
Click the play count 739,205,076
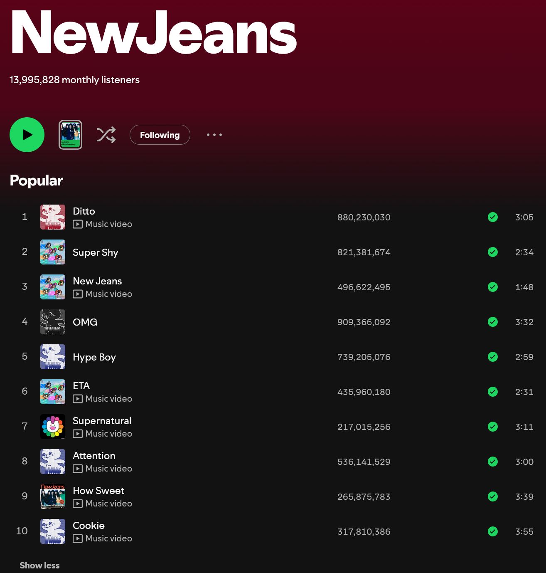click(364, 357)
